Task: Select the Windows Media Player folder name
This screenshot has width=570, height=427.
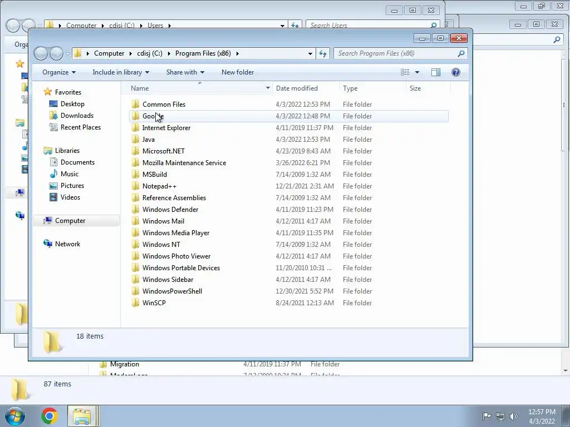Action: point(176,233)
